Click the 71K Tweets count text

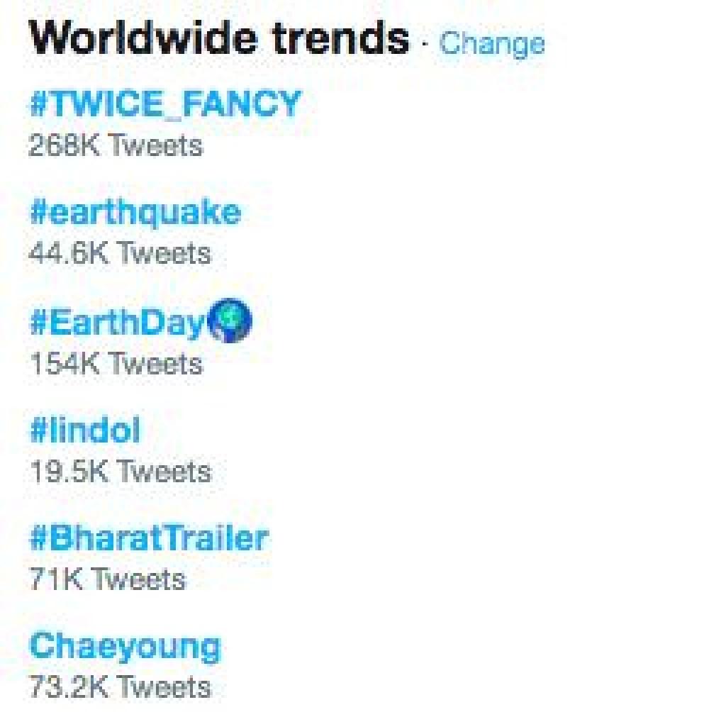[107, 579]
